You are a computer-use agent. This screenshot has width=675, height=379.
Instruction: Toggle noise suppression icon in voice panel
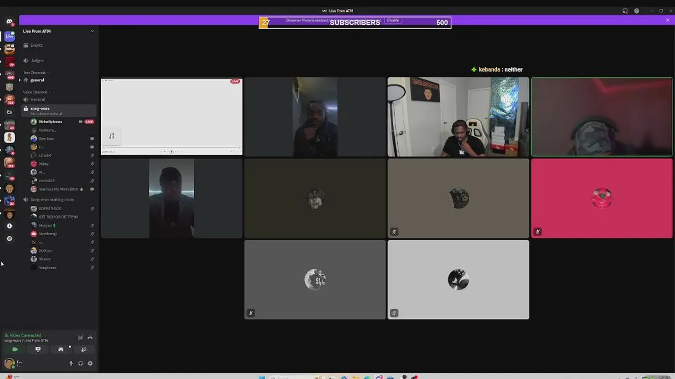(81, 338)
